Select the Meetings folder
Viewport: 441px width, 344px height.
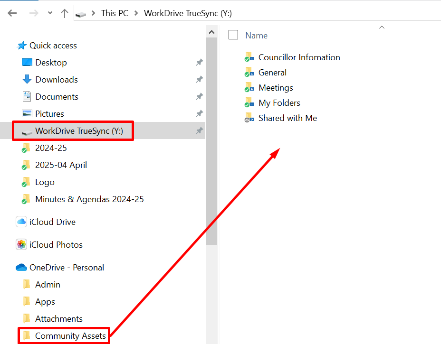click(276, 88)
